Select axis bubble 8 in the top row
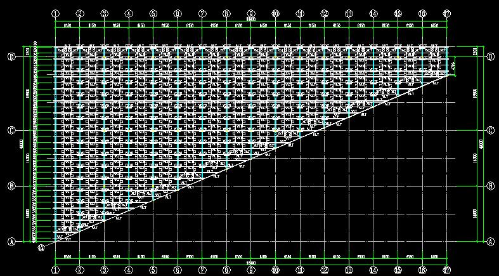 point(226,14)
